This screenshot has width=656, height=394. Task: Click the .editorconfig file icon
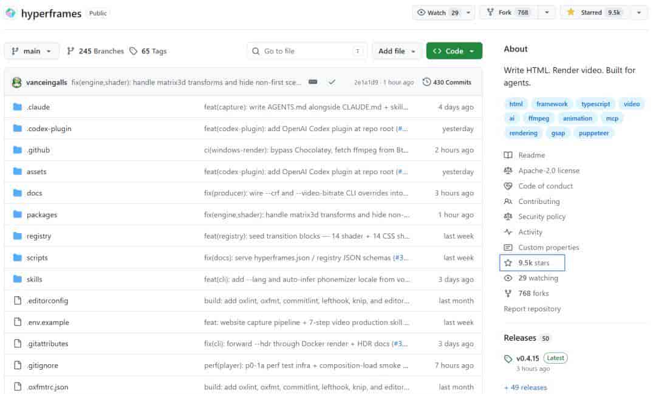18,301
